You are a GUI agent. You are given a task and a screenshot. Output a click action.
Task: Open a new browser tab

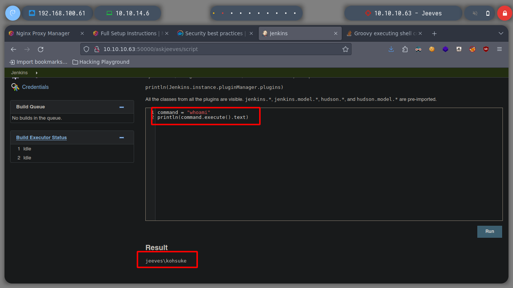pos(434,33)
